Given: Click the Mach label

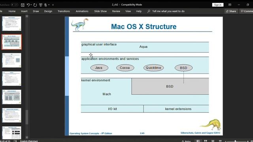Looking at the screenshot, I should click(x=107, y=94).
